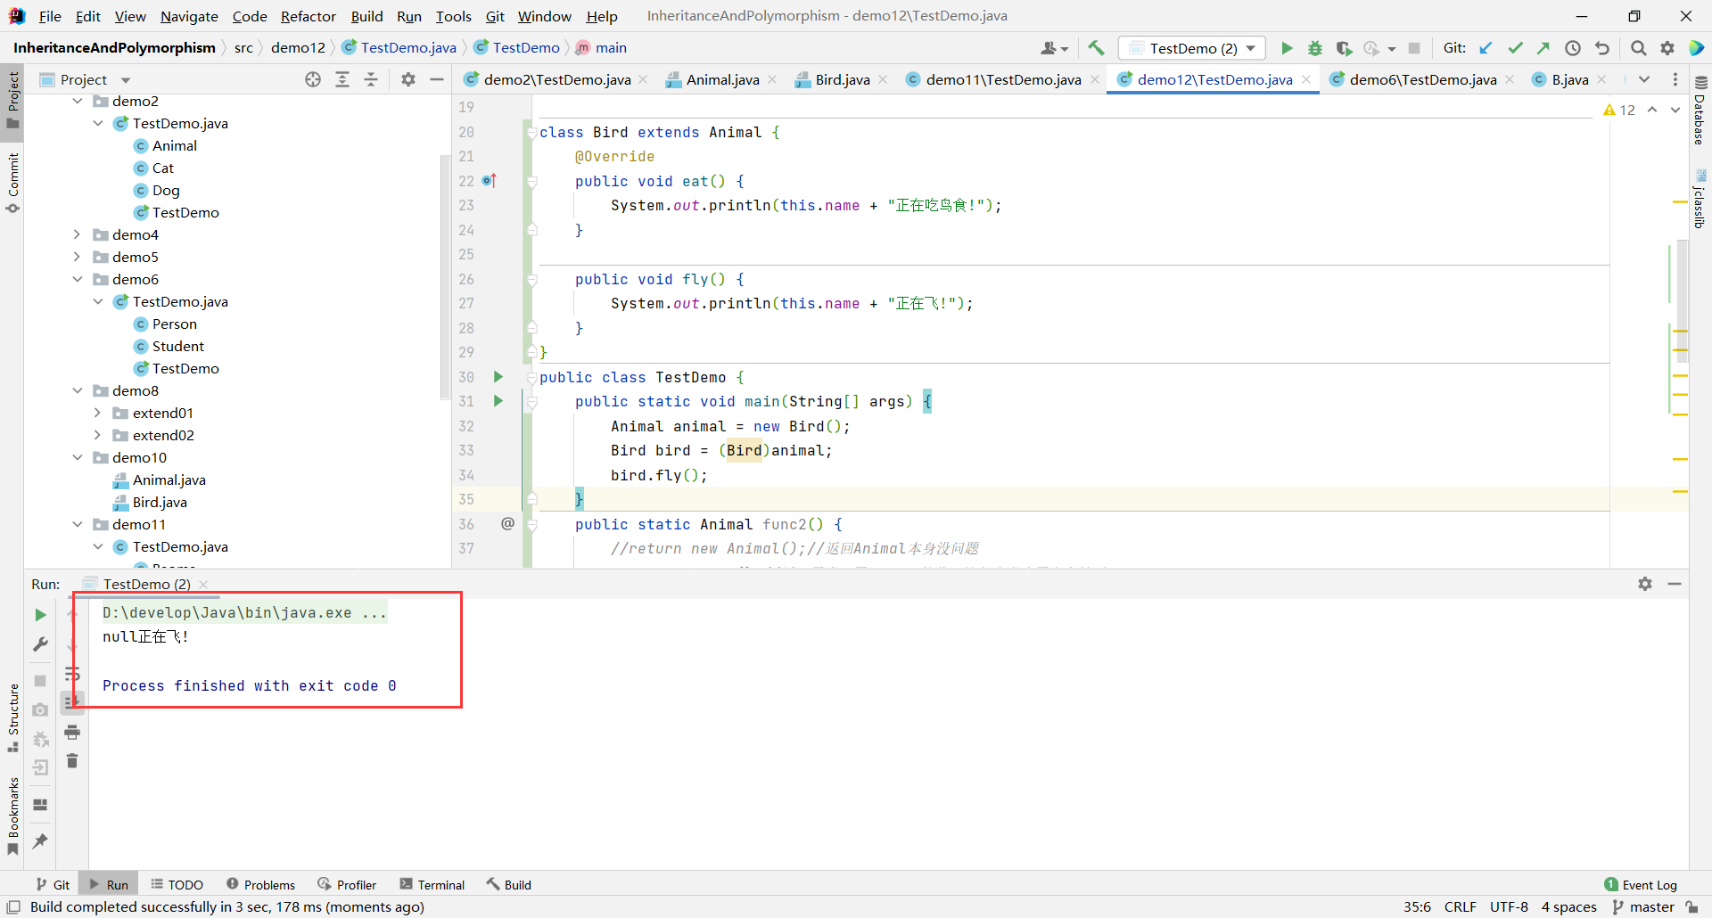Switch to Bird.java editor tab
This screenshot has width=1712, height=918.
click(x=842, y=79)
